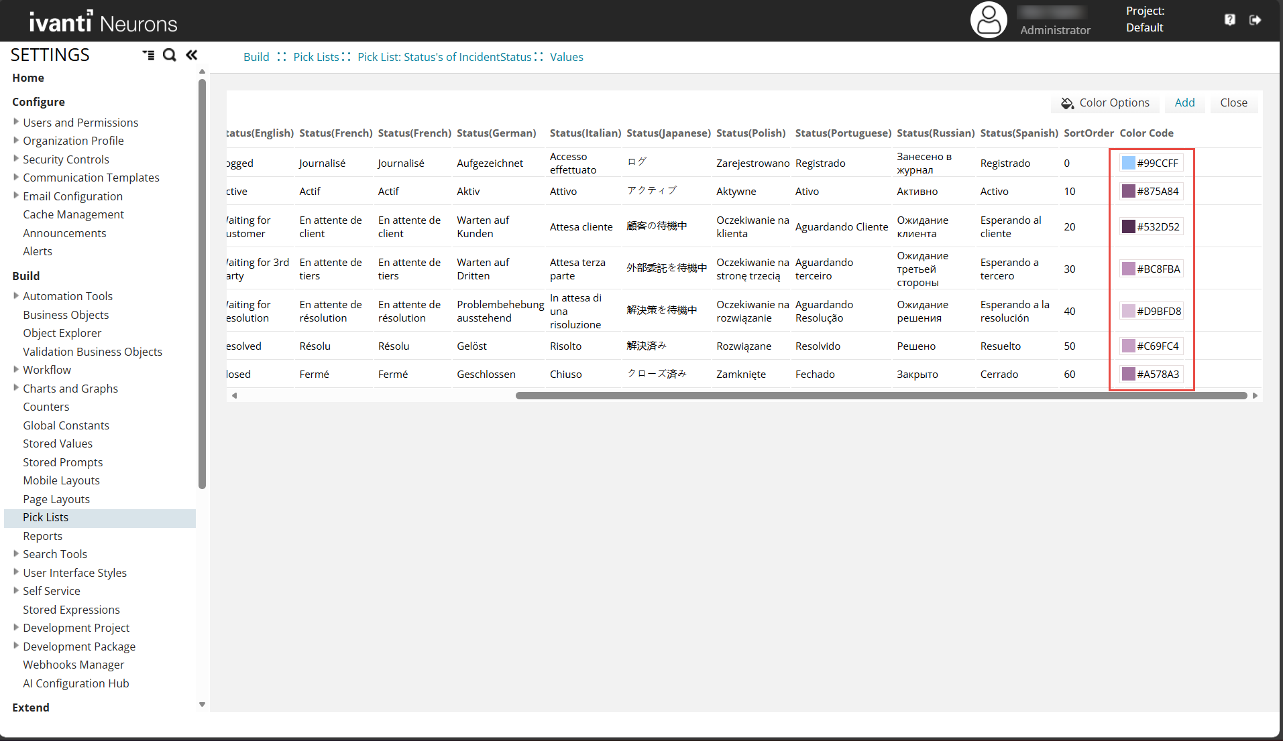Click the ivanti Neurons logo

103,22
